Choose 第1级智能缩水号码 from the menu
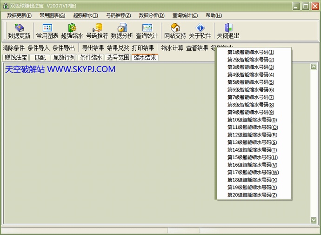Viewport: 321px width, 235px height. click(x=251, y=52)
